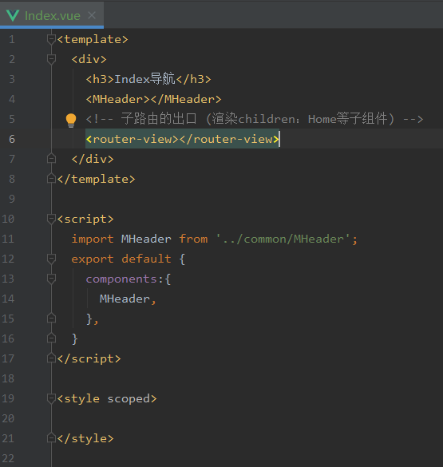The image size is (443, 467).
Task: Collapse the <template> block on line 1
Action: point(51,39)
